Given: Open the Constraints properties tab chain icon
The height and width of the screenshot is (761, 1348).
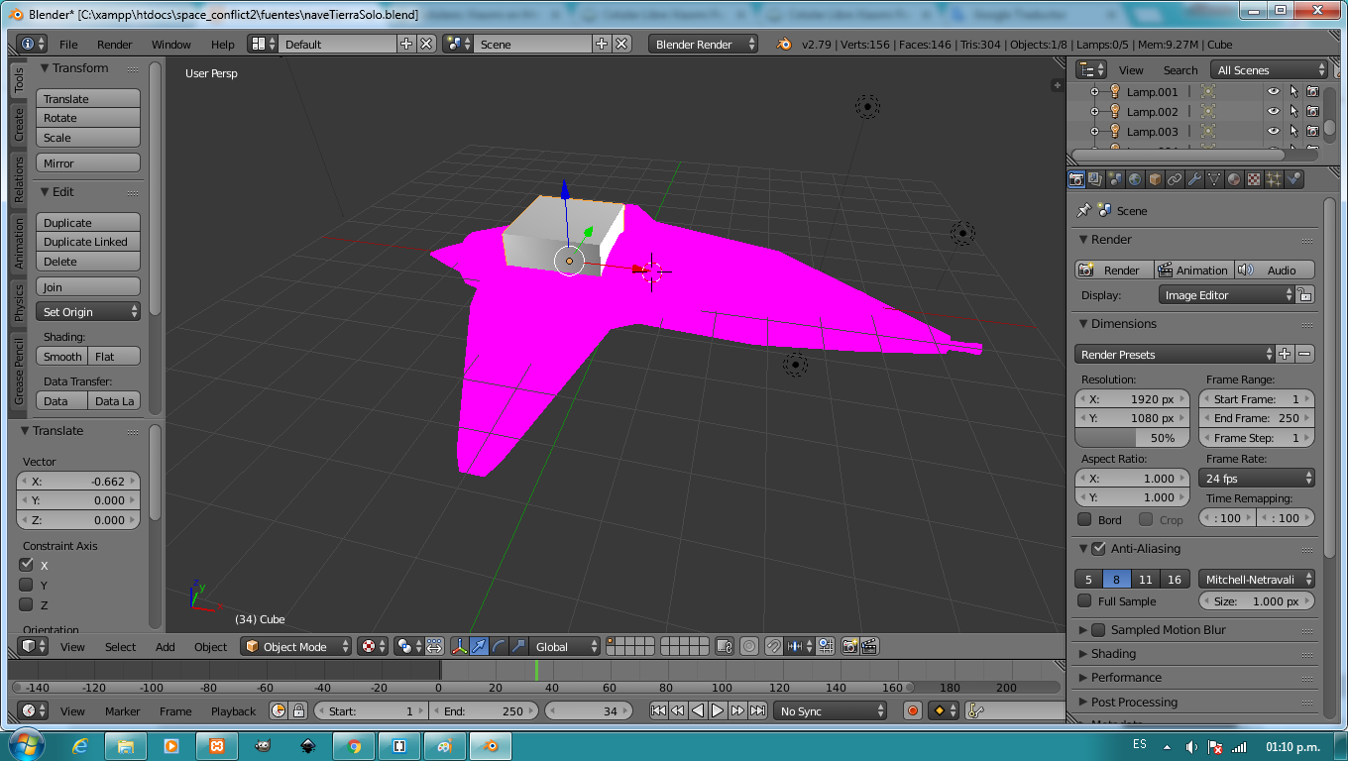Looking at the screenshot, I should pos(1175,179).
